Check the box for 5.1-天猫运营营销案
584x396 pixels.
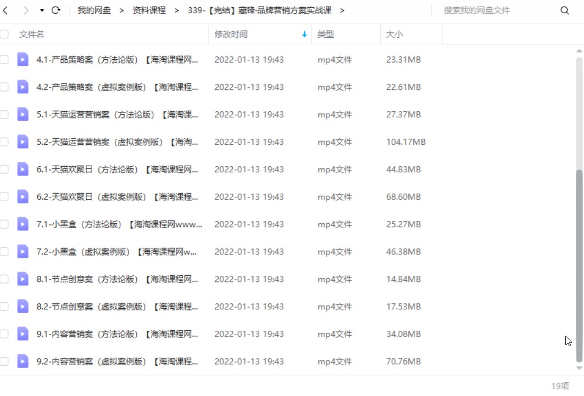[4, 115]
